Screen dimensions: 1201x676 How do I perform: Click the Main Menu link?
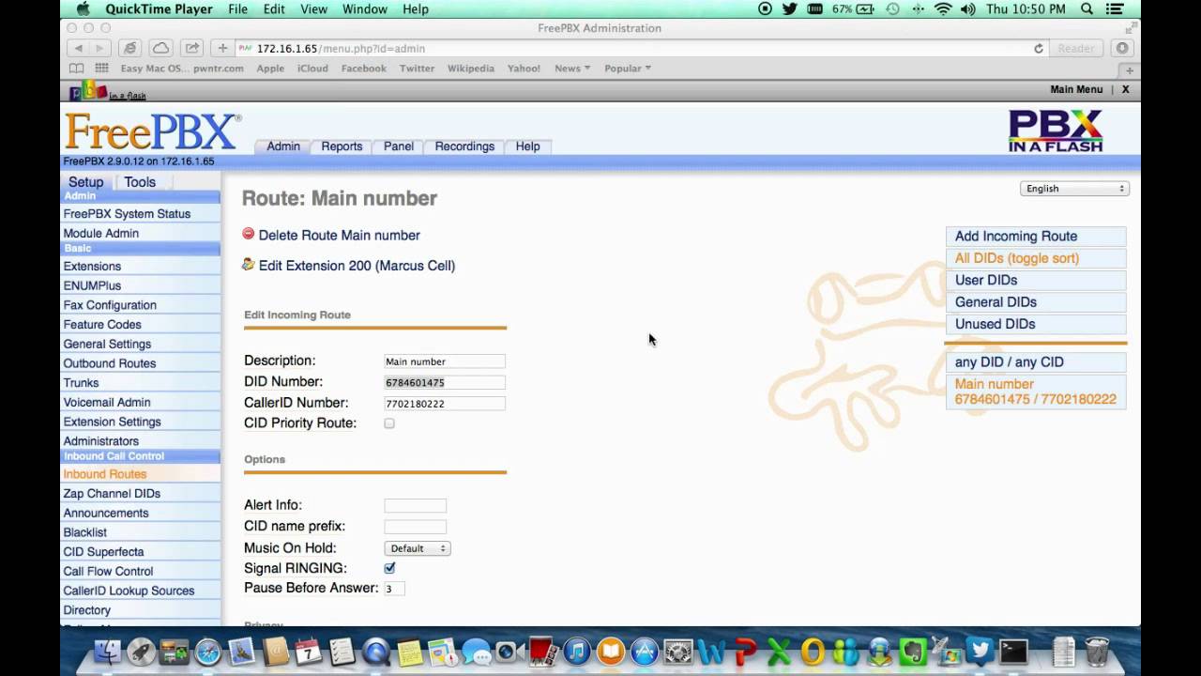click(1076, 90)
